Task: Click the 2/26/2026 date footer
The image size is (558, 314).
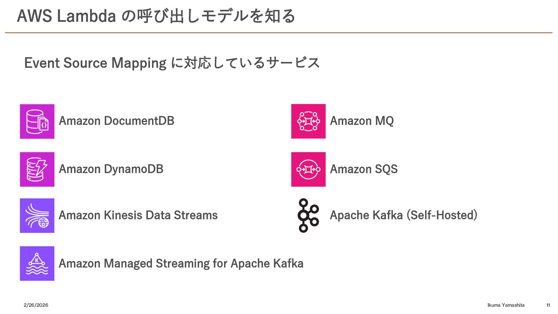Action: coord(36,305)
